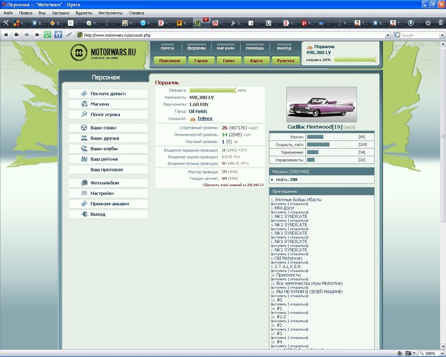Click the address bar URL field
The image size is (446, 357).
click(x=230, y=35)
